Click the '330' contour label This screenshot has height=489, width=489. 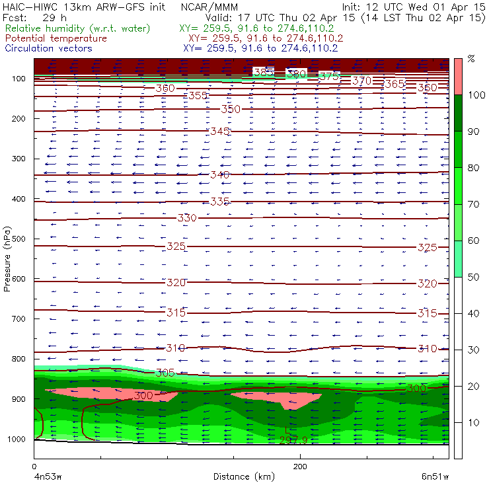[187, 217]
